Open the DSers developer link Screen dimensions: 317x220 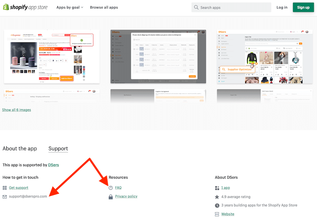tap(53, 165)
